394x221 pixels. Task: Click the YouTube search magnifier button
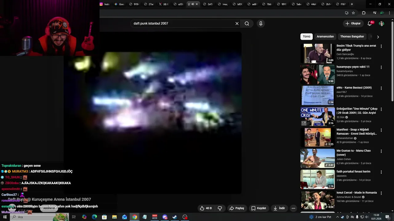247,24
